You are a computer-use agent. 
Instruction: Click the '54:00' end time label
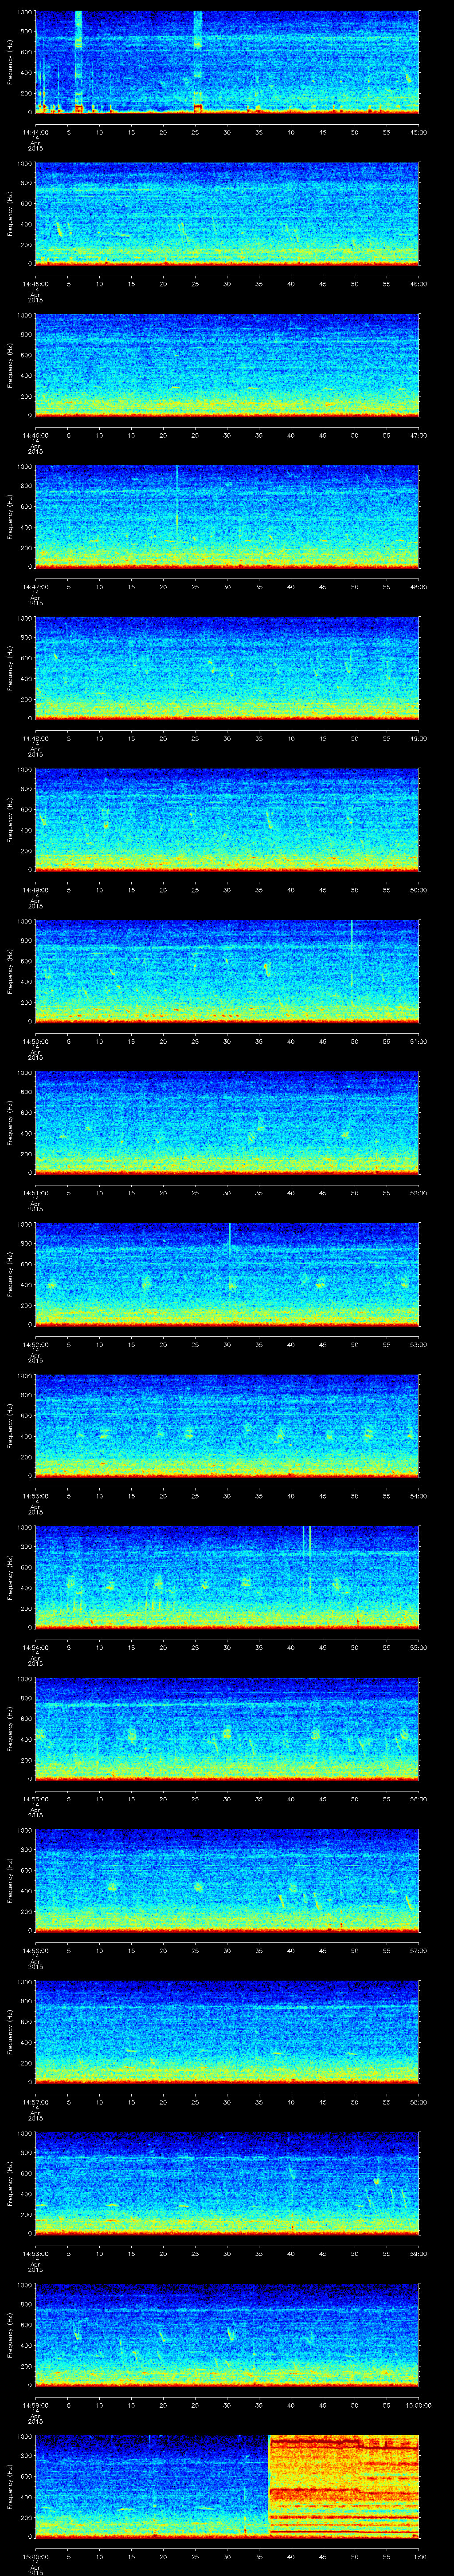(419, 1496)
